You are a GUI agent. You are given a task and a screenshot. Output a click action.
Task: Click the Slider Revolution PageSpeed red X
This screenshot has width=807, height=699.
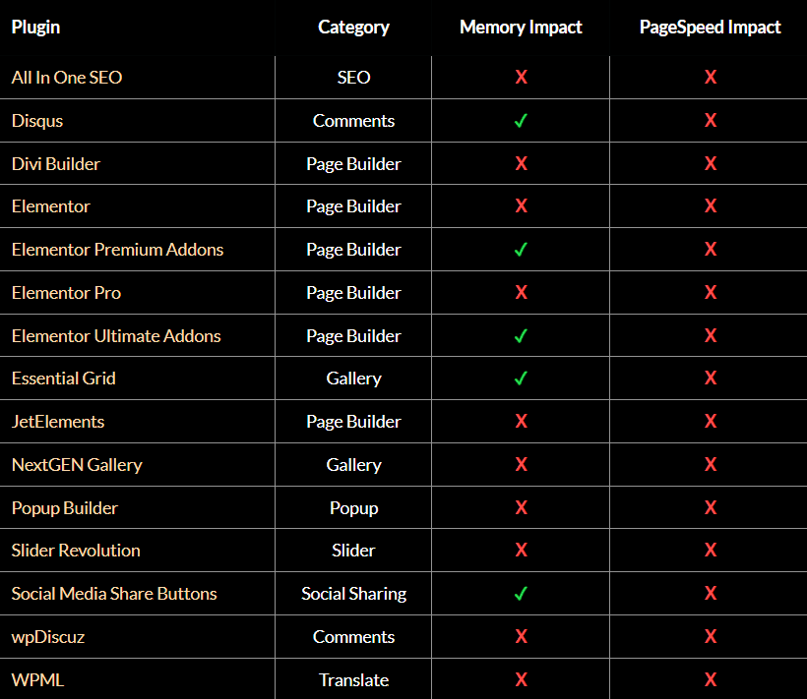click(710, 551)
